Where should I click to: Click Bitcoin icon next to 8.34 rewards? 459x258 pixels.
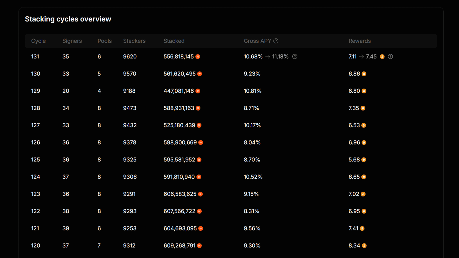(x=364, y=246)
